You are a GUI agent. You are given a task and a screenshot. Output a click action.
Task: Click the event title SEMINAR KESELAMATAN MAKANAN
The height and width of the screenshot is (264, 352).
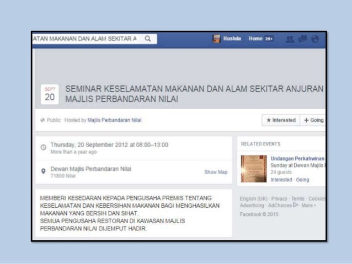(194, 94)
